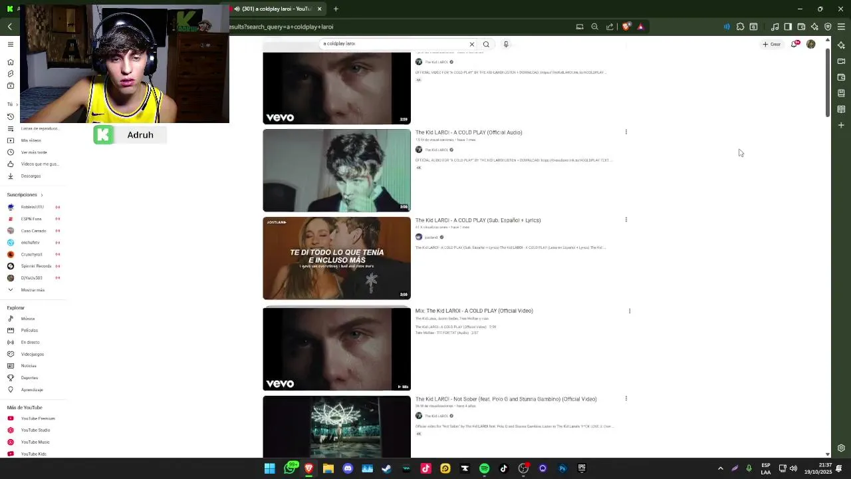Open 'Videojuegos' in Explorar section
The image size is (851, 479).
33,355
